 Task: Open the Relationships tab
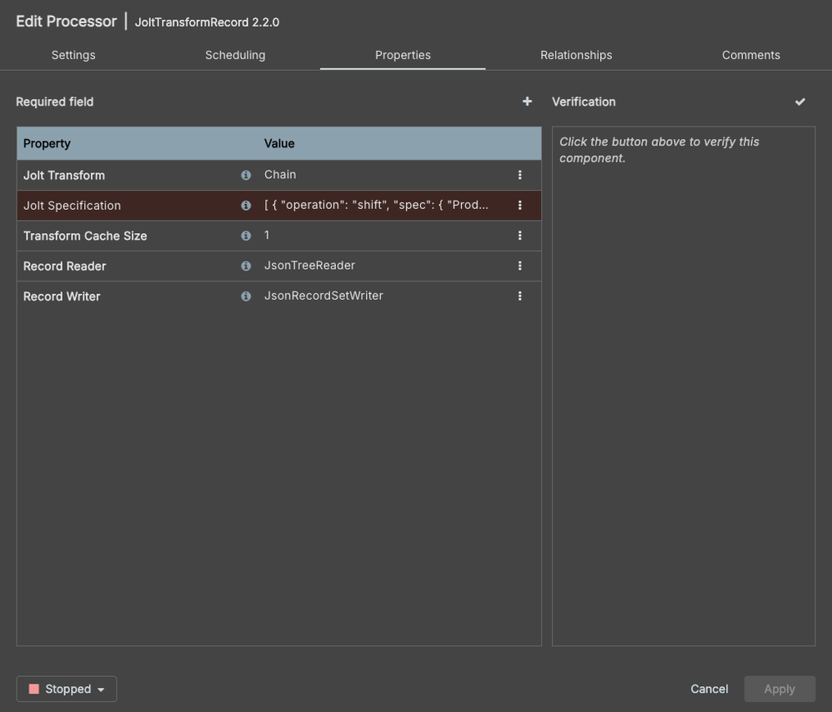576,55
